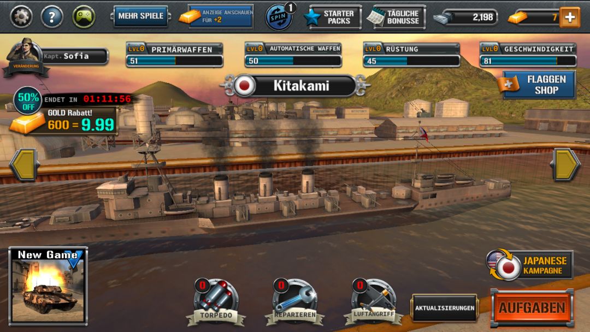Change captain Sofia portrait

coord(26,57)
